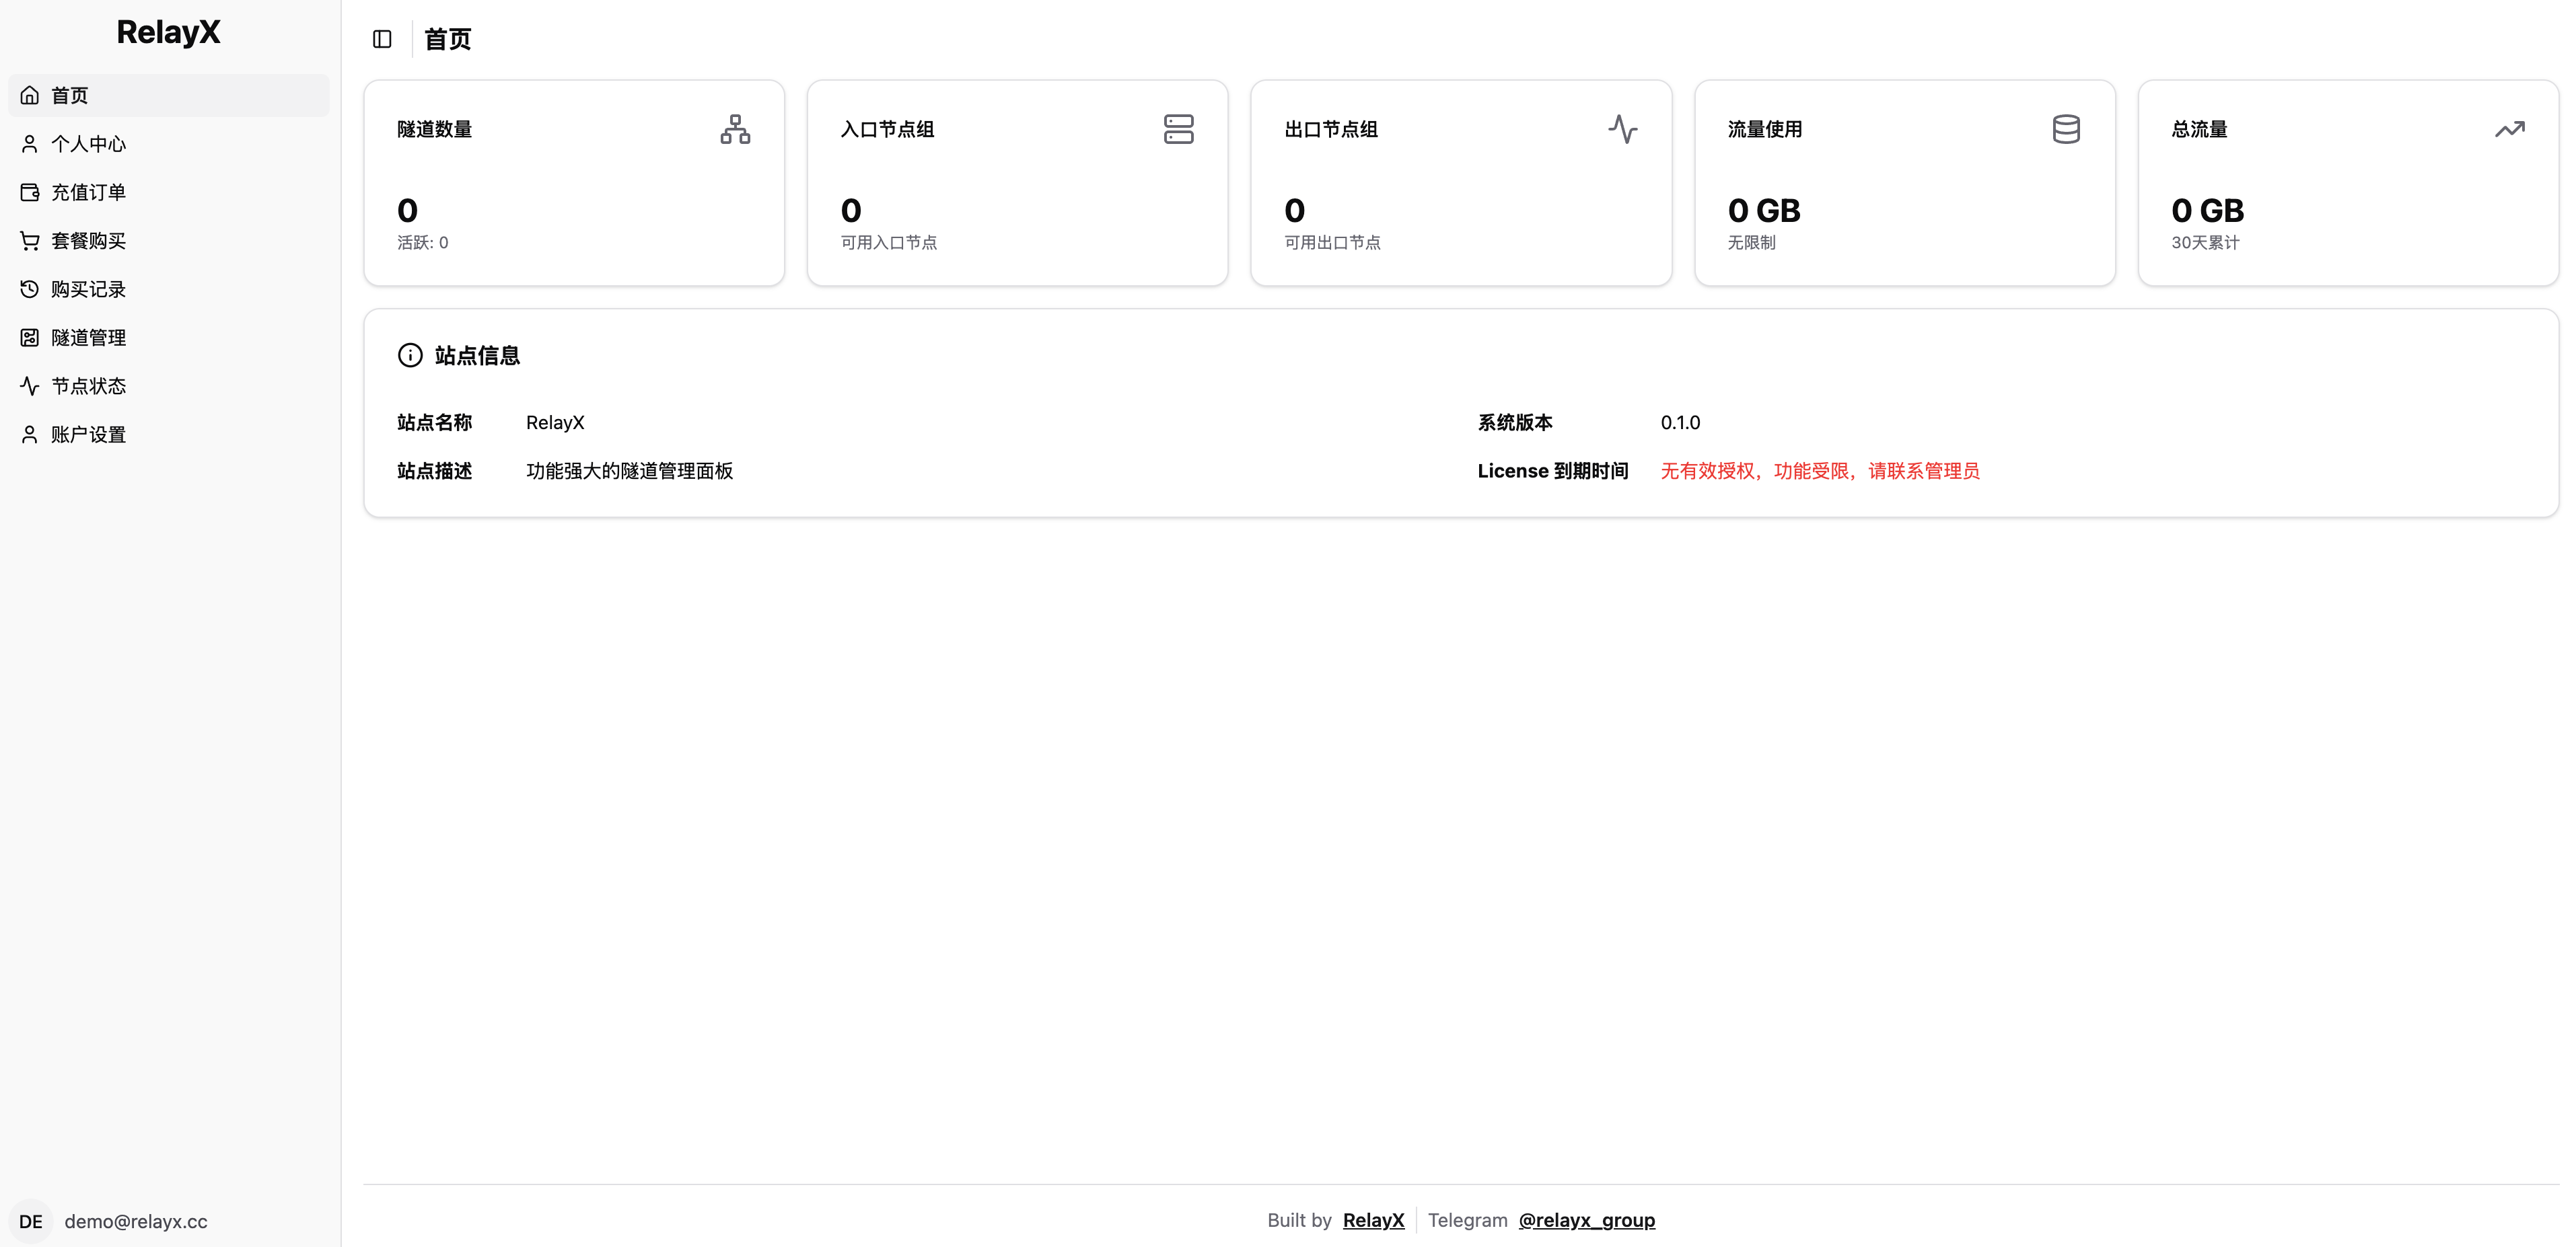Click the info icon next to 站点信息
The width and height of the screenshot is (2576, 1247).
click(x=411, y=354)
